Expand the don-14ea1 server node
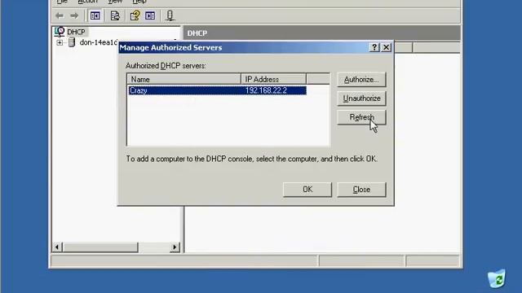The image size is (522, 293). tap(60, 42)
